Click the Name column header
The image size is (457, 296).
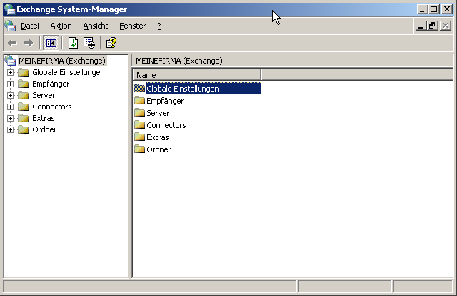point(197,75)
